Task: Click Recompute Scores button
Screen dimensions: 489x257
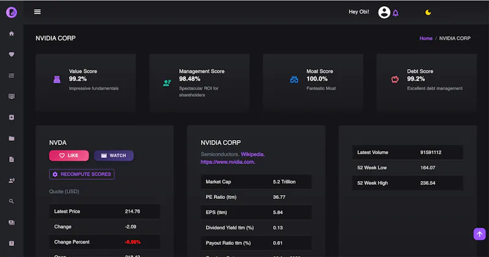Action: pyautogui.click(x=82, y=174)
